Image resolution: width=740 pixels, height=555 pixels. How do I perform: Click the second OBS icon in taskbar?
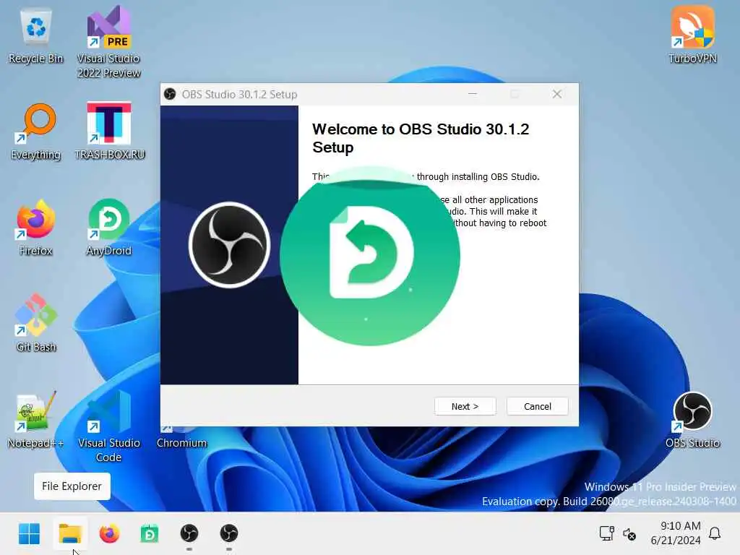click(229, 534)
